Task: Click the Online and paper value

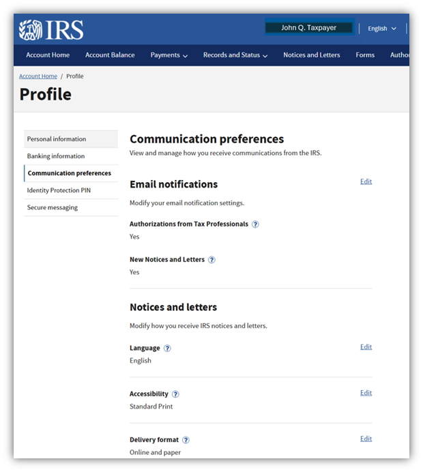Action: (155, 452)
